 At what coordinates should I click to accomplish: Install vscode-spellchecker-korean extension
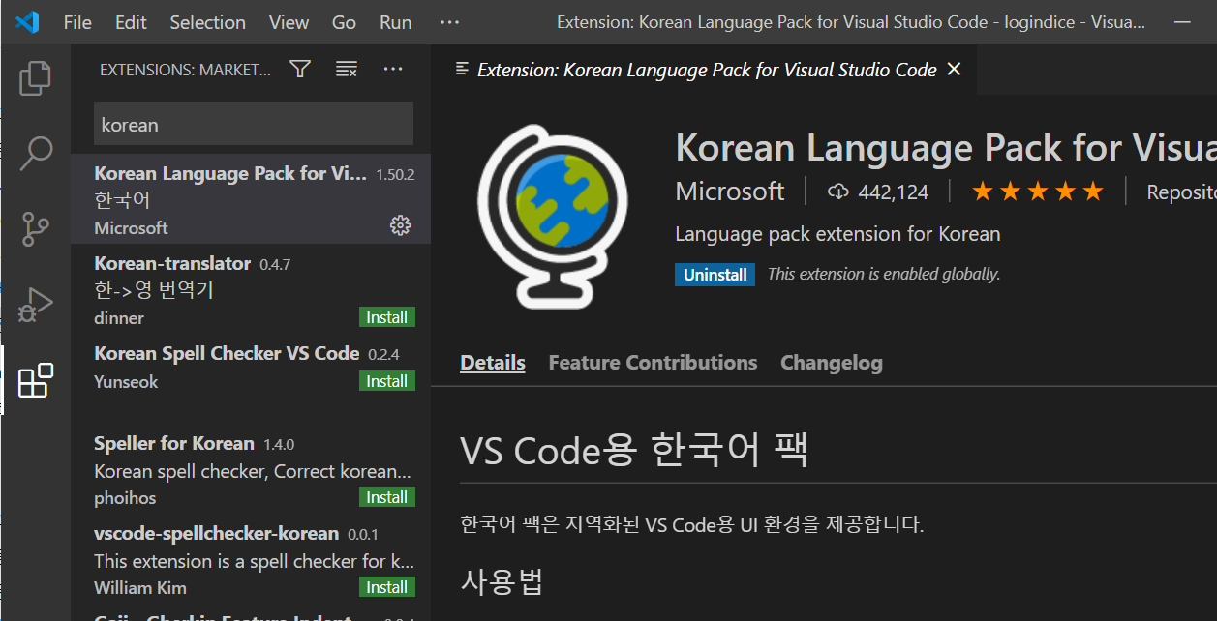coord(387,587)
